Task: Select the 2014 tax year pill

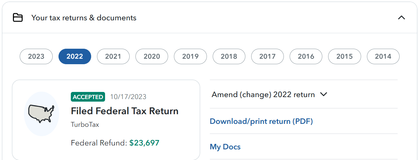Action: click(383, 56)
